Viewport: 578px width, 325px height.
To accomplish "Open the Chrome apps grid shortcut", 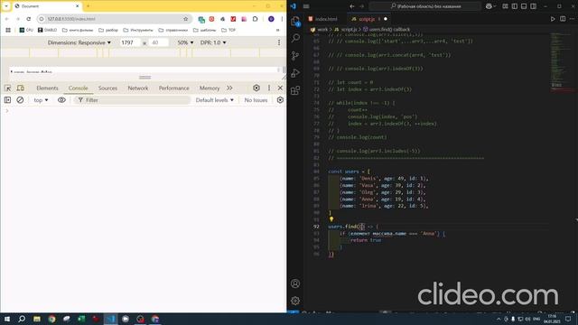I will tap(8, 30).
